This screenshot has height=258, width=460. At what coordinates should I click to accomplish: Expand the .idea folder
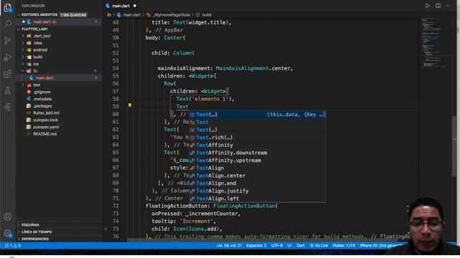(x=37, y=43)
